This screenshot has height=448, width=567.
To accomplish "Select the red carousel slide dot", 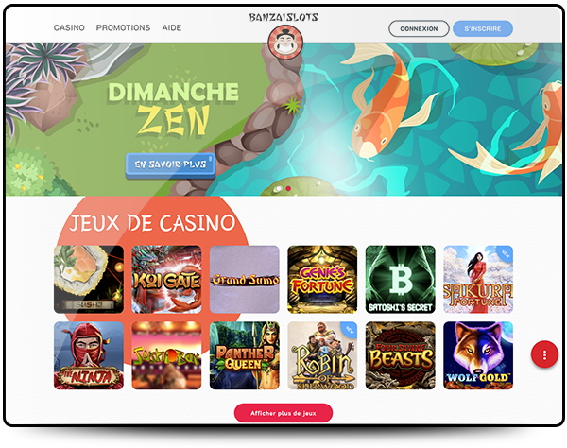I will pos(288,188).
